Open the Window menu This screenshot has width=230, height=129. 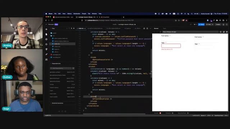pos(94,14)
